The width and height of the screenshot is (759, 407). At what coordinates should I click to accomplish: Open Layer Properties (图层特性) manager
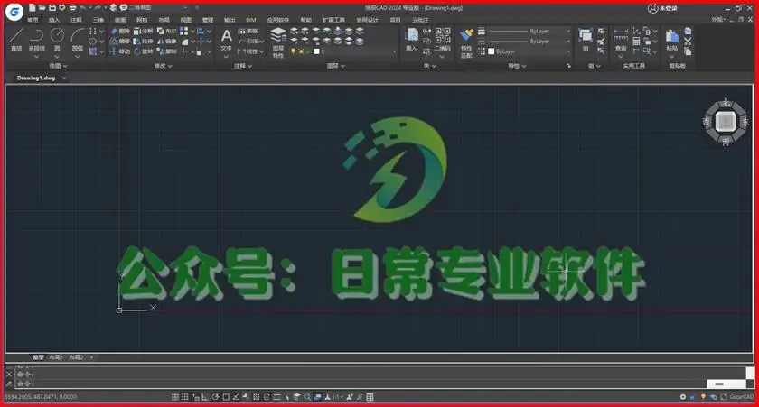coord(278,42)
